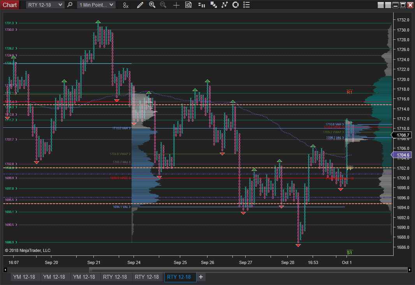Click the 1704.8 VWAP label
The width and height of the screenshot is (415, 285).
pos(120,154)
